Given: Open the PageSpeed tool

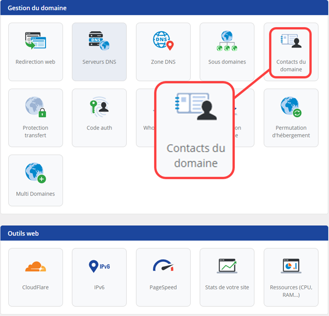Looking at the screenshot, I should [x=163, y=278].
